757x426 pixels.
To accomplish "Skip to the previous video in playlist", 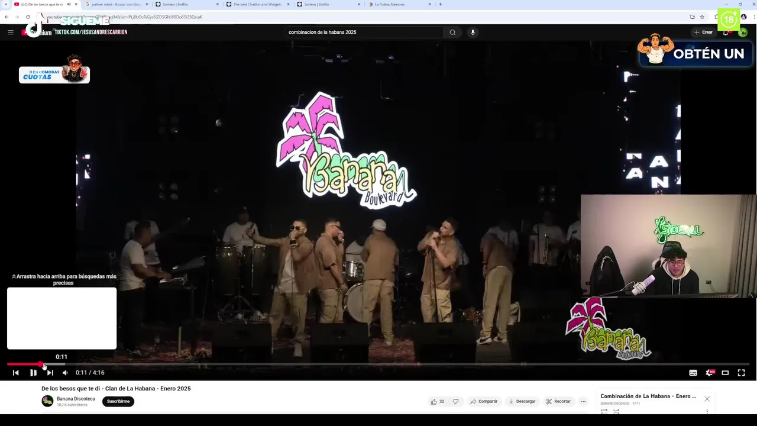I will coord(16,373).
